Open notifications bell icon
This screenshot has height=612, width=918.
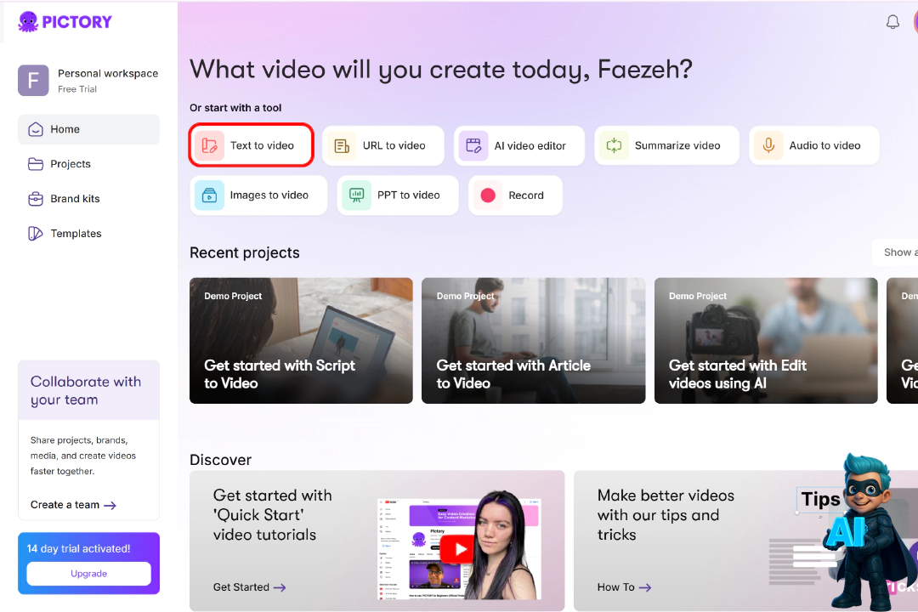tap(892, 22)
